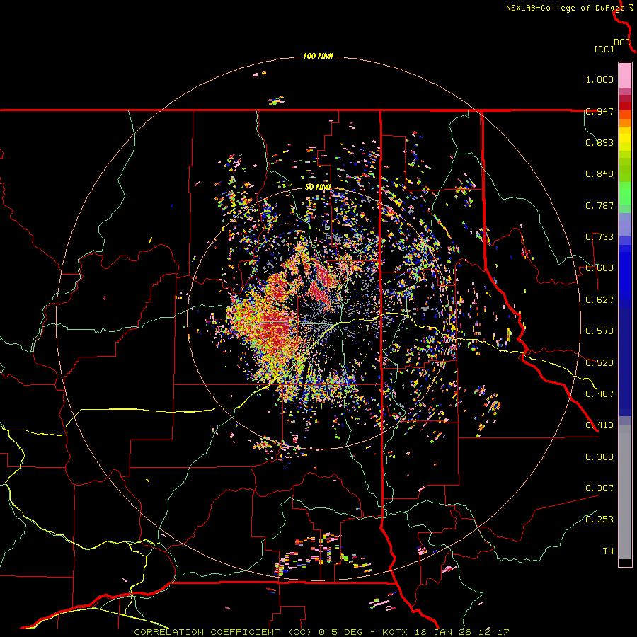637x637 pixels.
Task: Select the 0.733 legend value
Action: [x=599, y=237]
